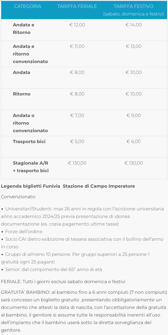Click the CATEGORIA column header
168x335 pixels.
click(28, 6)
